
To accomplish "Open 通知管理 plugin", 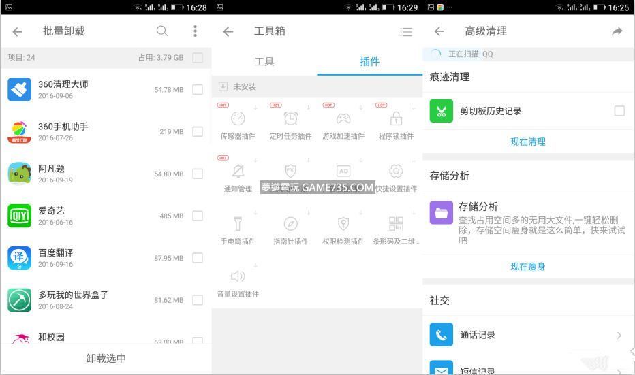I will (238, 176).
